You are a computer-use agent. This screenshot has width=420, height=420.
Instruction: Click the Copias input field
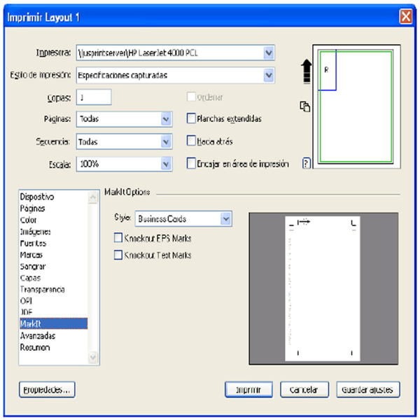(94, 97)
